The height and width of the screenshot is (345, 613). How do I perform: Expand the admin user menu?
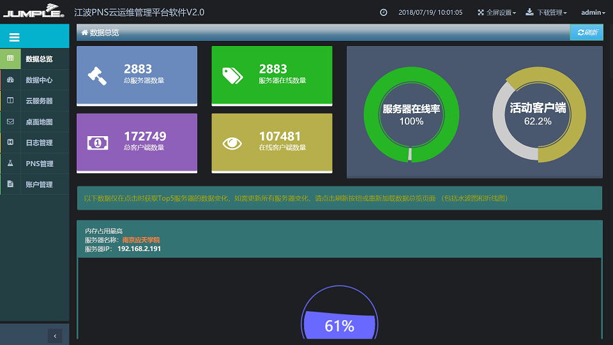pyautogui.click(x=593, y=13)
